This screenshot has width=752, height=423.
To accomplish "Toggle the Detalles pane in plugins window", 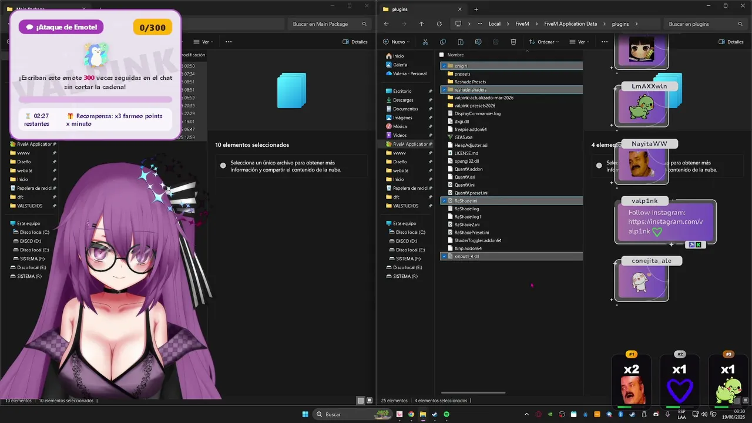I will [x=731, y=42].
